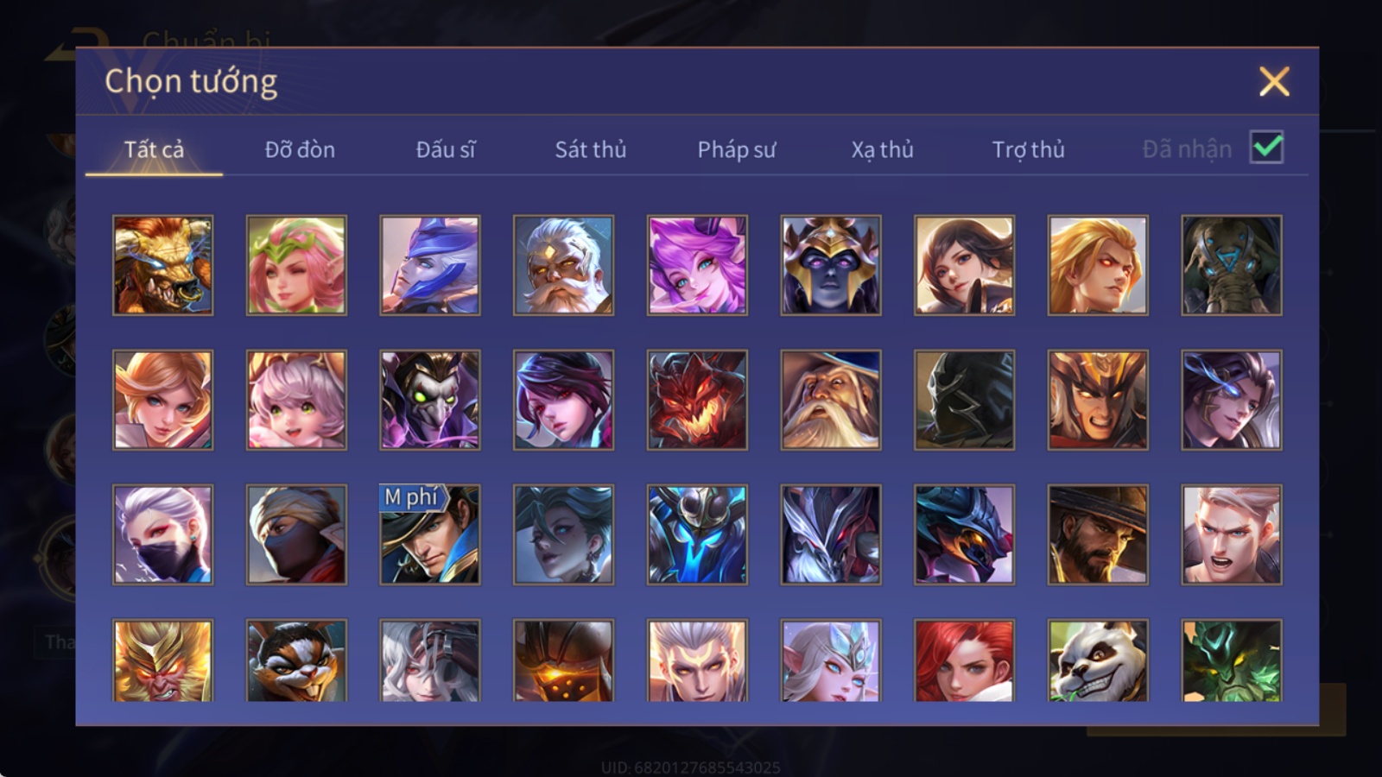Choose the panda hero portrait
1382x777 pixels.
[x=1098, y=660]
